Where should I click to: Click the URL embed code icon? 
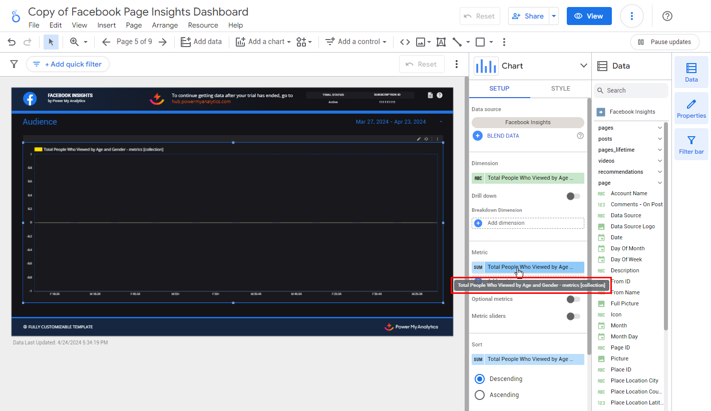point(405,42)
